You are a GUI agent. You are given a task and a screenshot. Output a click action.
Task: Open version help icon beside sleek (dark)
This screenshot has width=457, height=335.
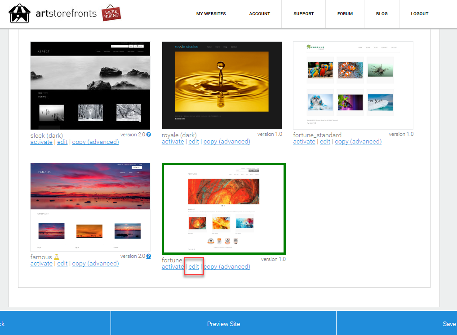click(149, 135)
